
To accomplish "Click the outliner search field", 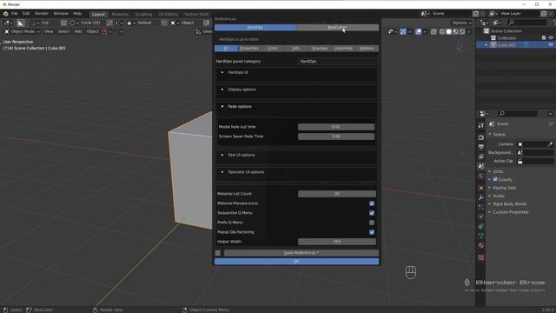I will click(x=527, y=23).
